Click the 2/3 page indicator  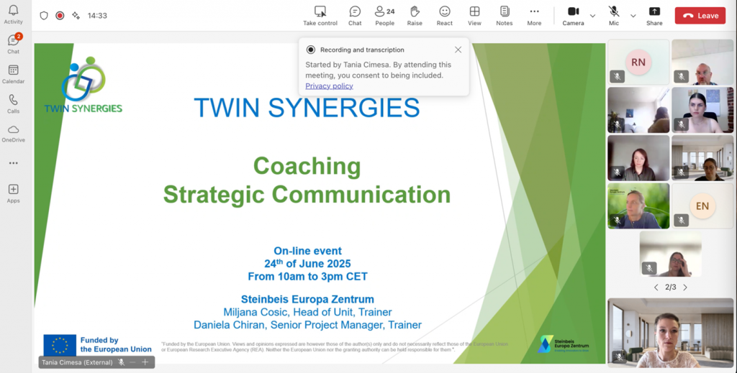[x=671, y=287]
